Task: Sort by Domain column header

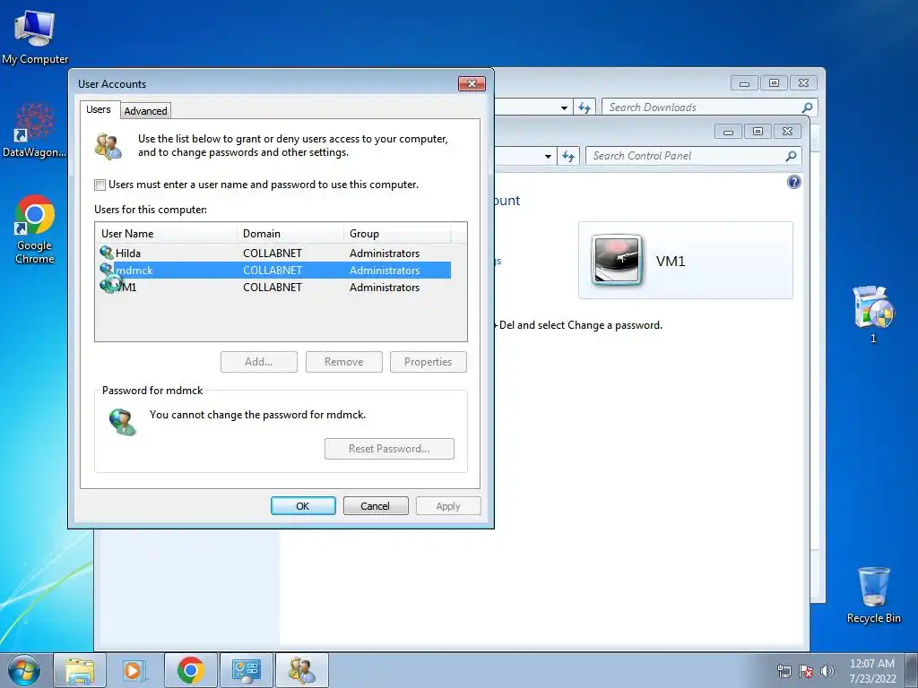Action: (290, 234)
